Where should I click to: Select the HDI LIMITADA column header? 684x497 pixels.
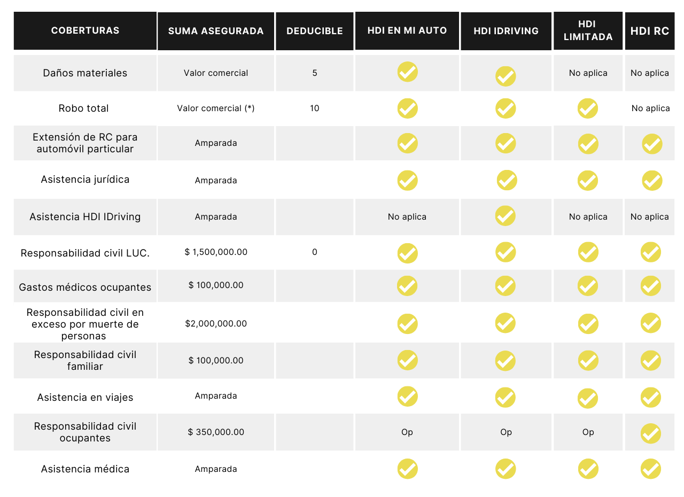[x=588, y=30]
